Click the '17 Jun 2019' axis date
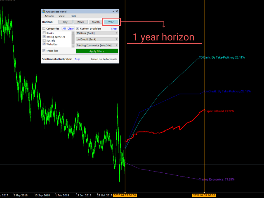The height and width of the screenshot is (198, 264). coord(84,195)
